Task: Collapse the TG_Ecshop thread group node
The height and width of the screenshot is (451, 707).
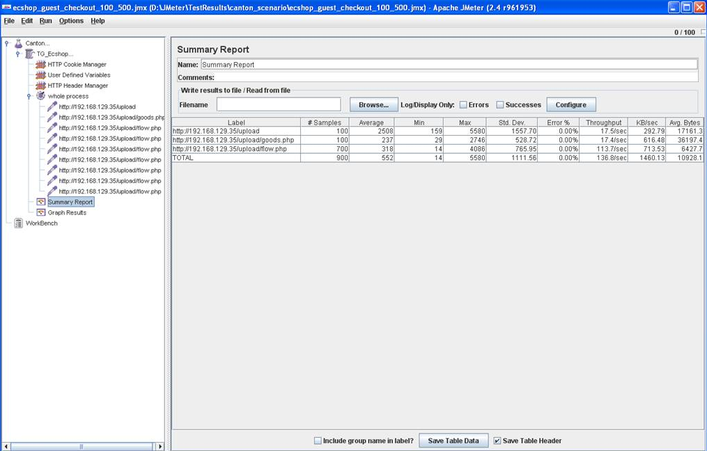Action: click(18, 54)
